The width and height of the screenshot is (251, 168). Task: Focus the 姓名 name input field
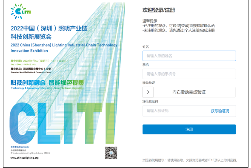tap(189, 56)
